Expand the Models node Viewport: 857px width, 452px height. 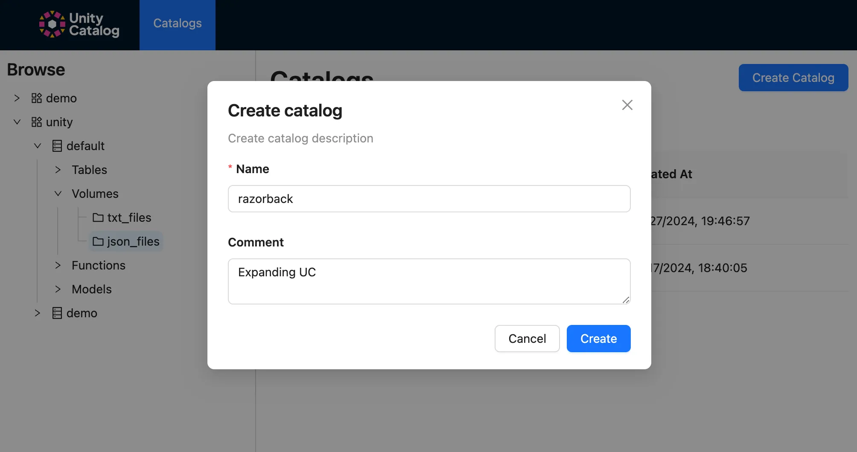pyautogui.click(x=58, y=289)
